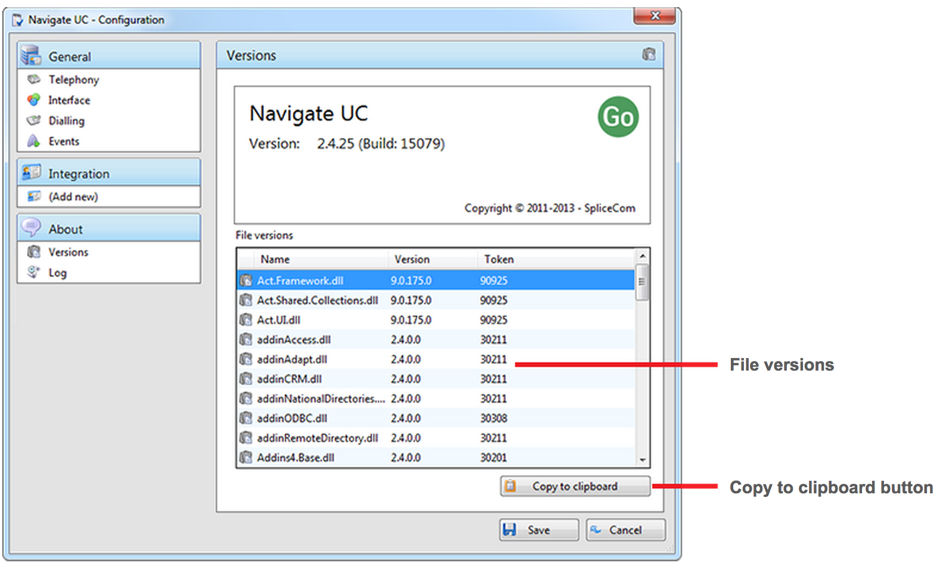Click the Integration section header
The height and width of the screenshot is (569, 949).
click(109, 173)
